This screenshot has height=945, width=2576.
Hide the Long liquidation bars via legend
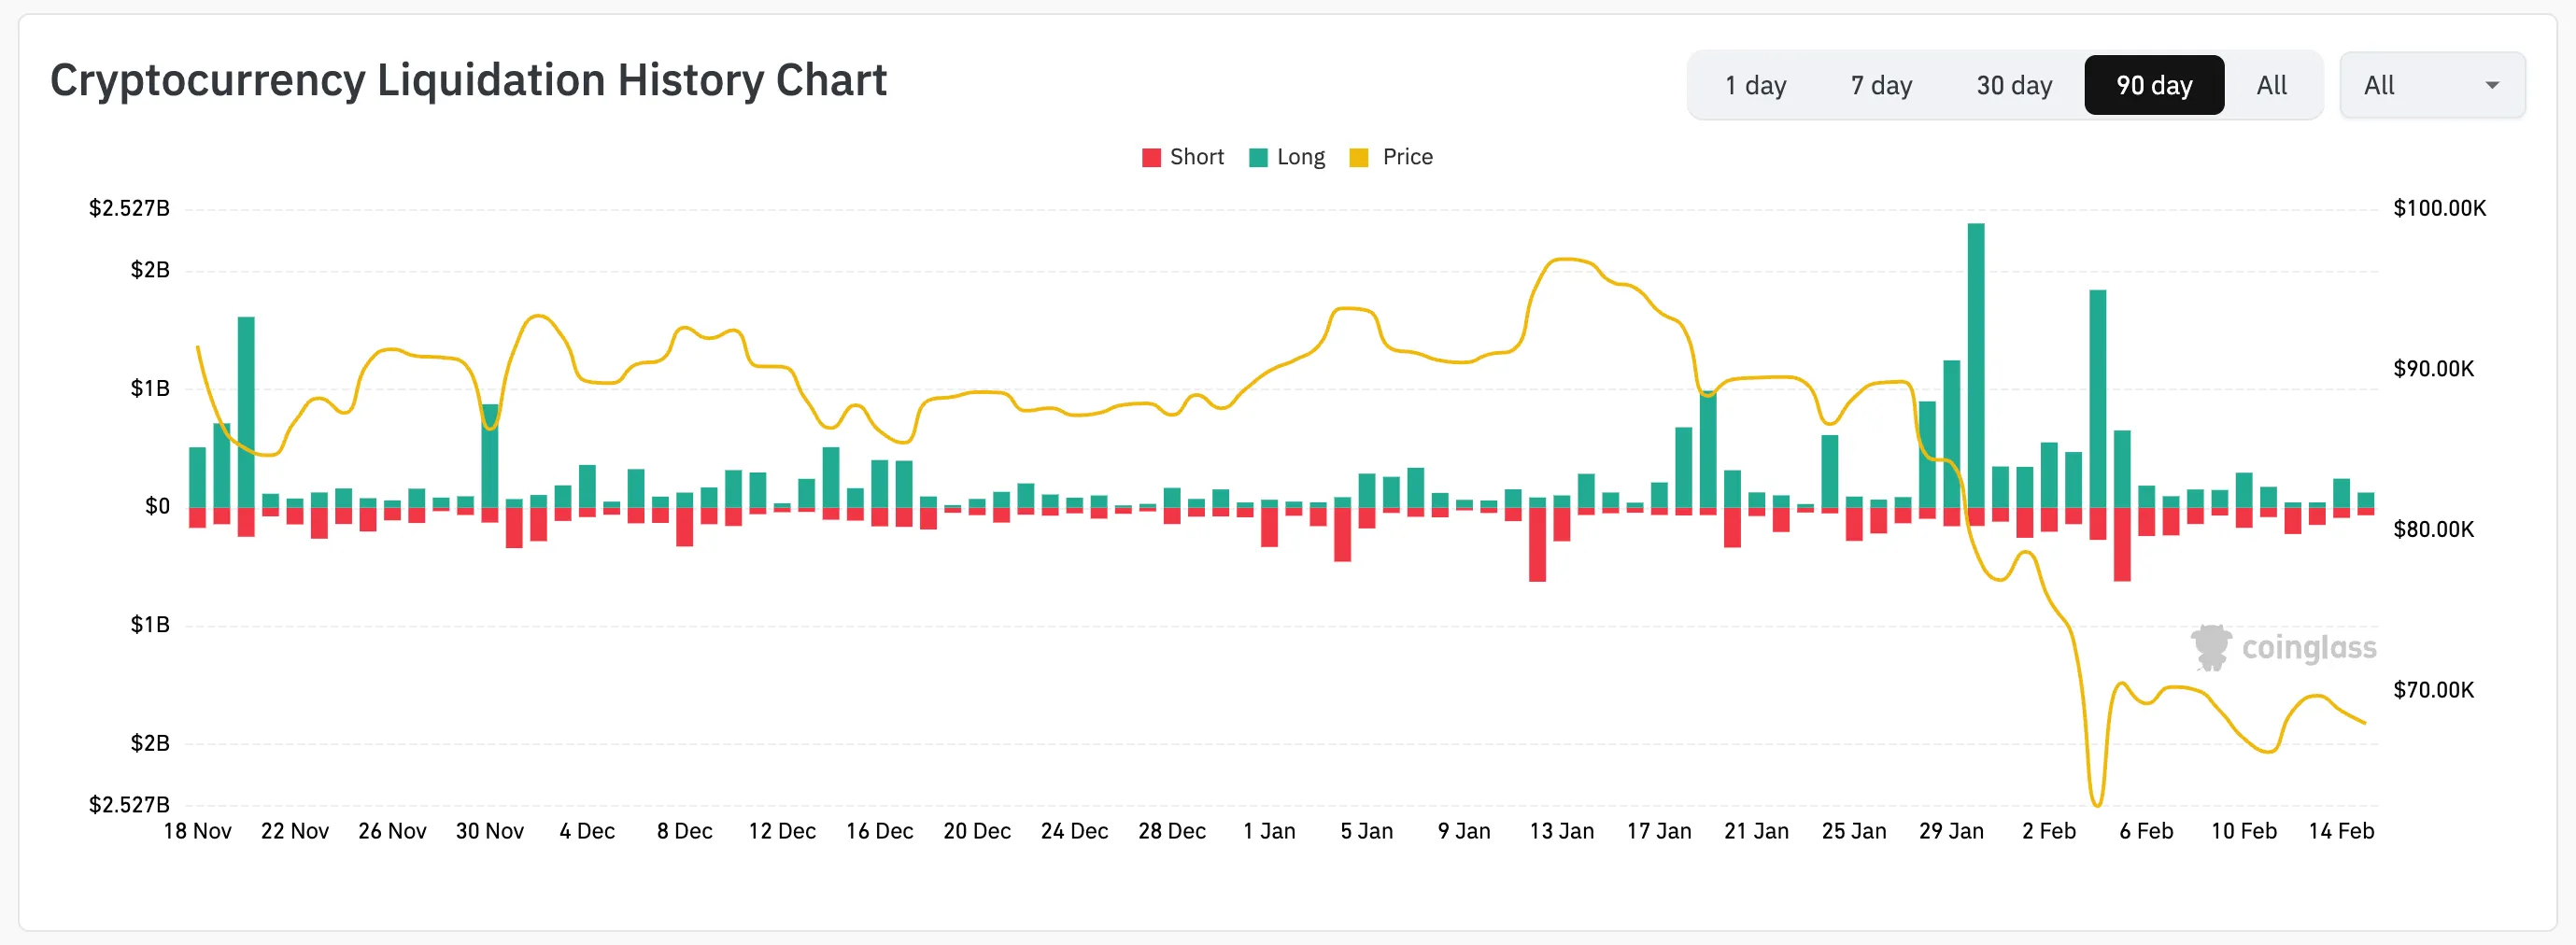[x=1288, y=157]
